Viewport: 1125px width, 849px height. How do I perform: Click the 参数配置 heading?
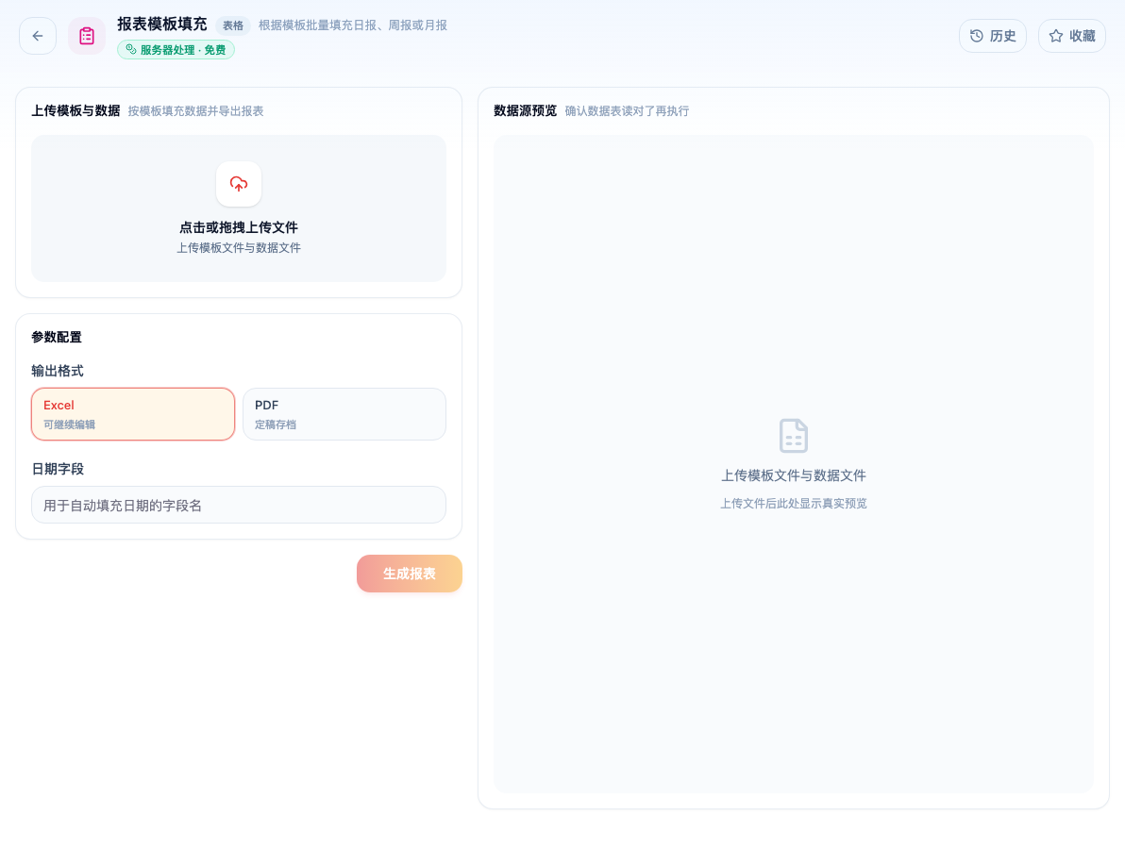pos(57,337)
